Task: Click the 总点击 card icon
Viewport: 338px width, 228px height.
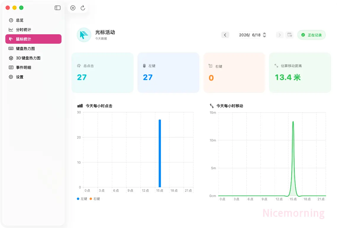Action: pyautogui.click(x=79, y=66)
